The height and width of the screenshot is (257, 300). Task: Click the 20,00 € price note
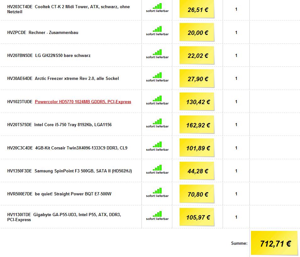[x=197, y=32]
